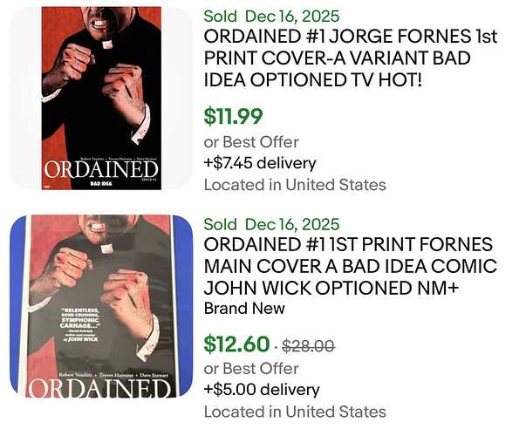Click "or Best Offer" under the $11.99 price
Image resolution: width=526 pixels, height=436 pixels.
point(251,141)
